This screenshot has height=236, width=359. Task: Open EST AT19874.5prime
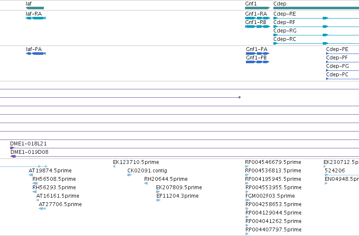tap(31, 175)
